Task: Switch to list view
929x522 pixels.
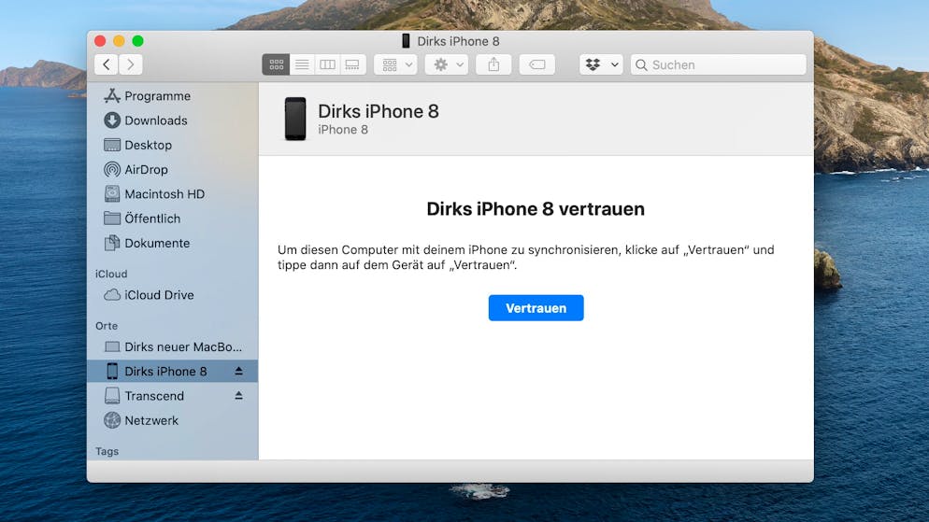Action: [x=302, y=64]
